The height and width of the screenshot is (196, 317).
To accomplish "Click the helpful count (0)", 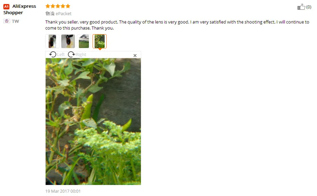I will (309, 7).
